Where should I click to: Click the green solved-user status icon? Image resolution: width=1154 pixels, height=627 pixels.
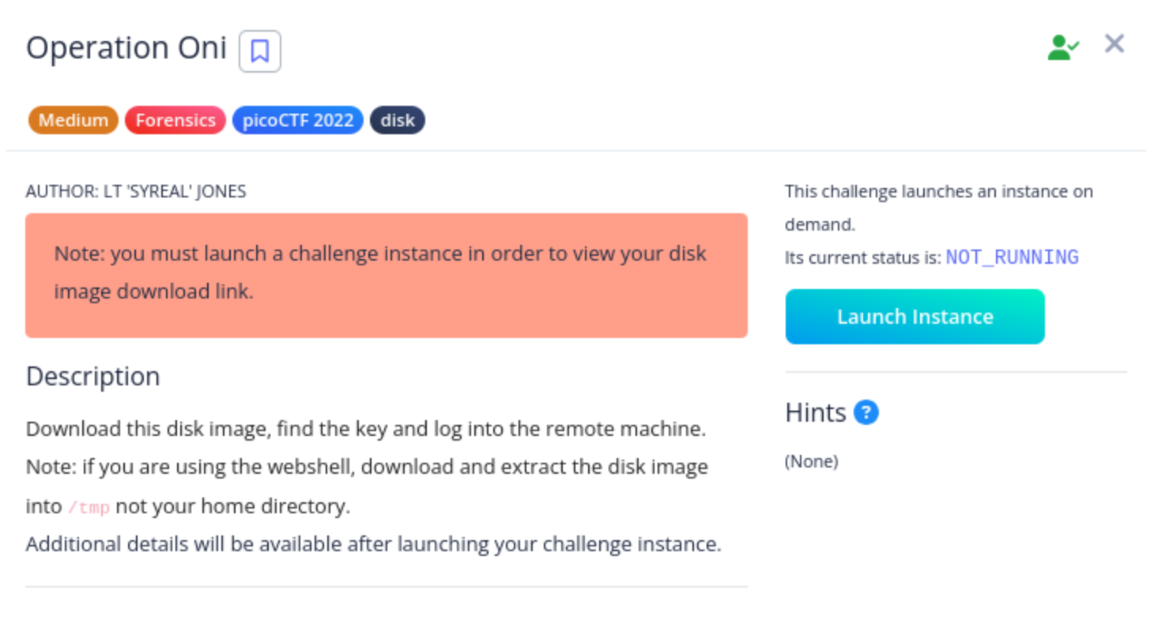click(1063, 47)
